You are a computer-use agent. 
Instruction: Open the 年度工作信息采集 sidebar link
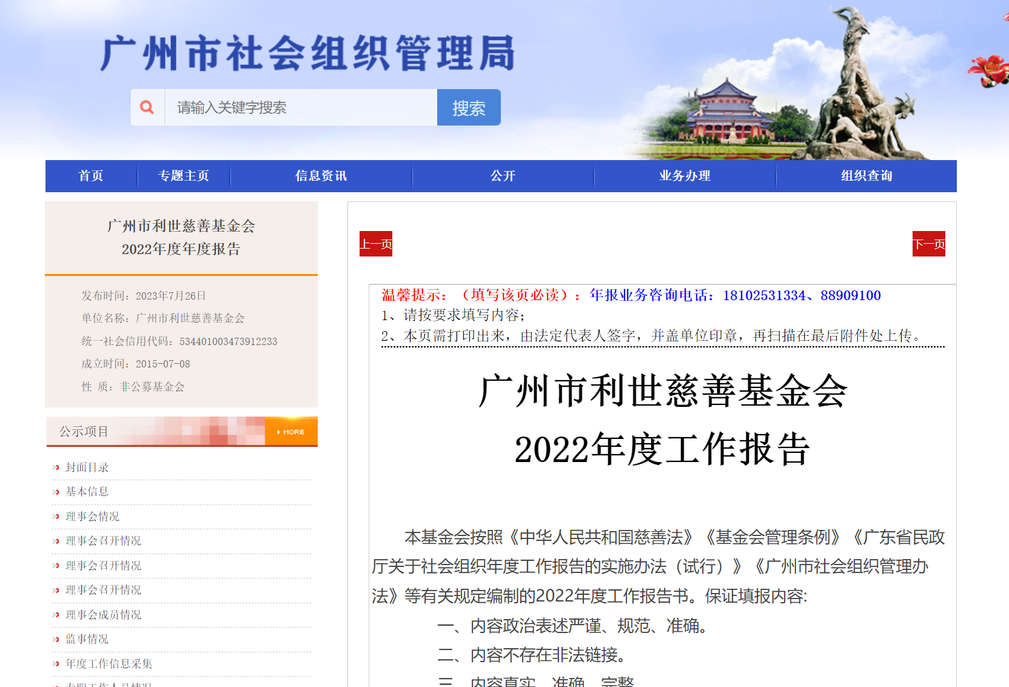[109, 664]
